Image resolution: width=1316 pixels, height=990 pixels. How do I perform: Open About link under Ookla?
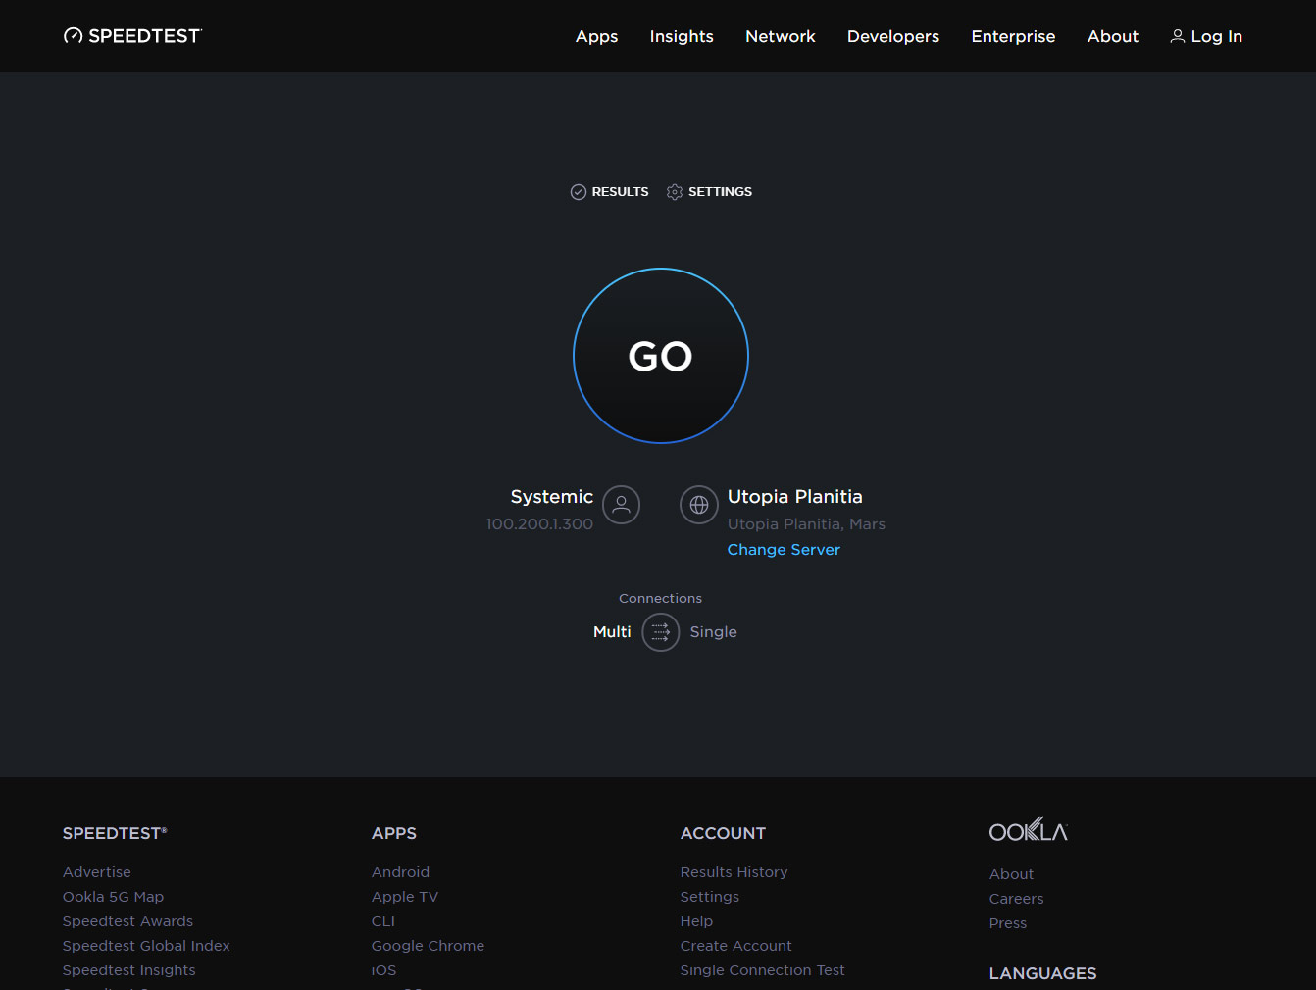(x=1011, y=874)
